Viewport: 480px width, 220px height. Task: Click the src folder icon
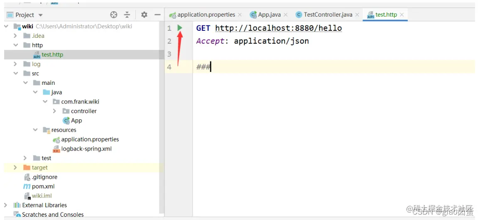[x=27, y=74]
